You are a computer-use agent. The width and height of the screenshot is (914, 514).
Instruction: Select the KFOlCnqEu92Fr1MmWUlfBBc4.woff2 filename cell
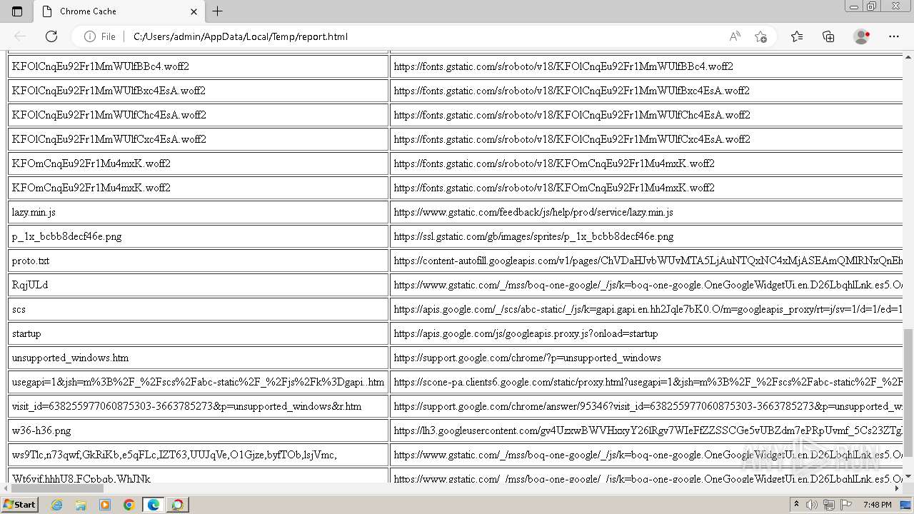click(198, 66)
